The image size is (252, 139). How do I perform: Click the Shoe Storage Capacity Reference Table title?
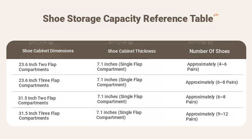tap(128, 19)
